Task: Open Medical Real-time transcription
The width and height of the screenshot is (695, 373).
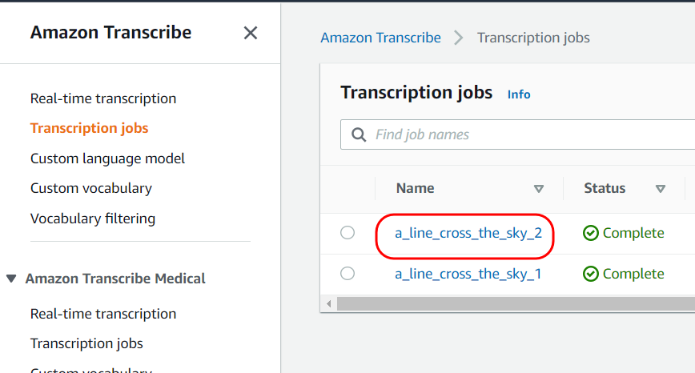Action: 103,314
